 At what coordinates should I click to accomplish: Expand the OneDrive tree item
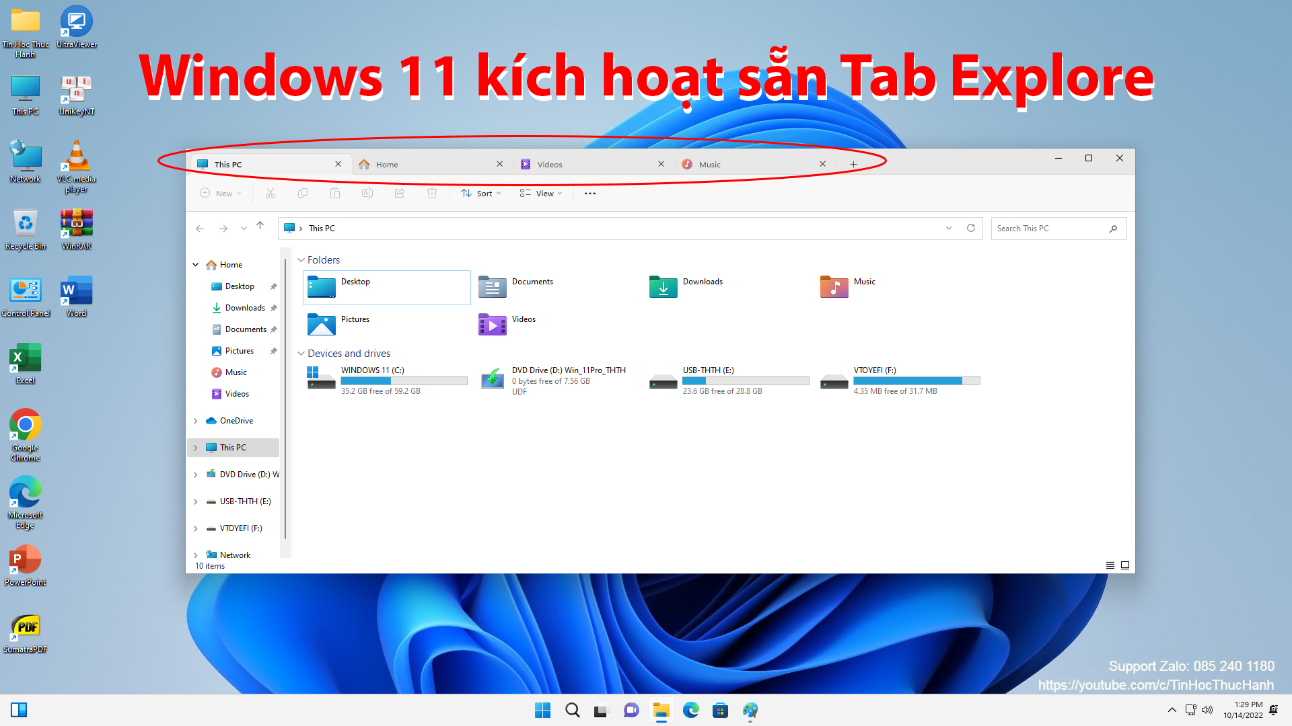(x=196, y=419)
